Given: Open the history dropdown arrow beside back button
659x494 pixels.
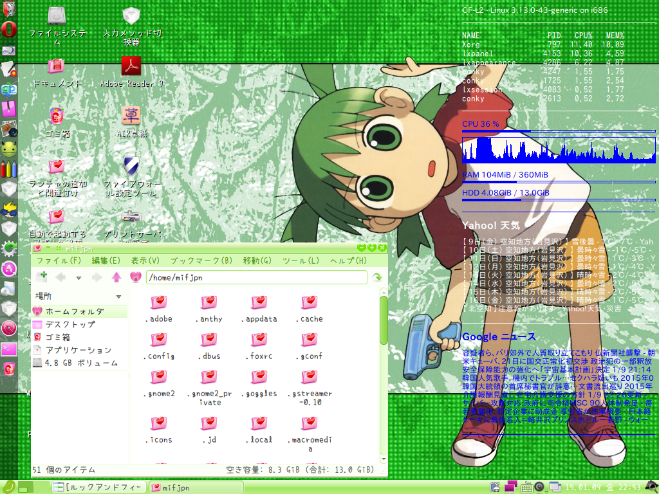Looking at the screenshot, I should click(x=79, y=278).
